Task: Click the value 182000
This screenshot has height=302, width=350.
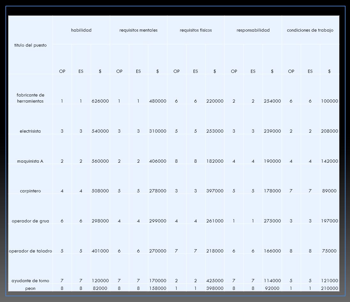Action: [x=215, y=161]
